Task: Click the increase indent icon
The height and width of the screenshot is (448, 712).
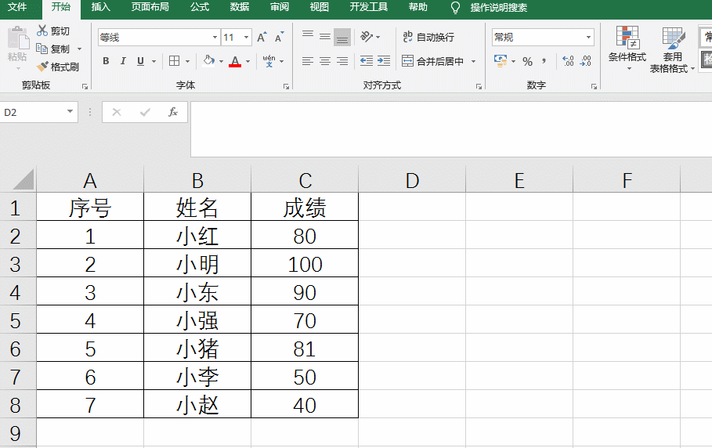Action: point(384,61)
